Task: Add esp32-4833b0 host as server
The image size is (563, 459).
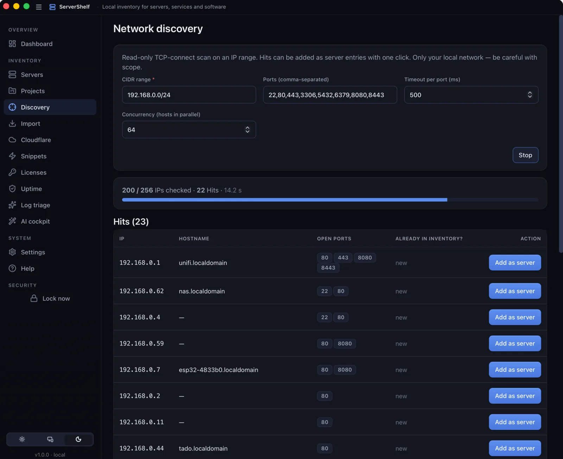Action: click(515, 370)
